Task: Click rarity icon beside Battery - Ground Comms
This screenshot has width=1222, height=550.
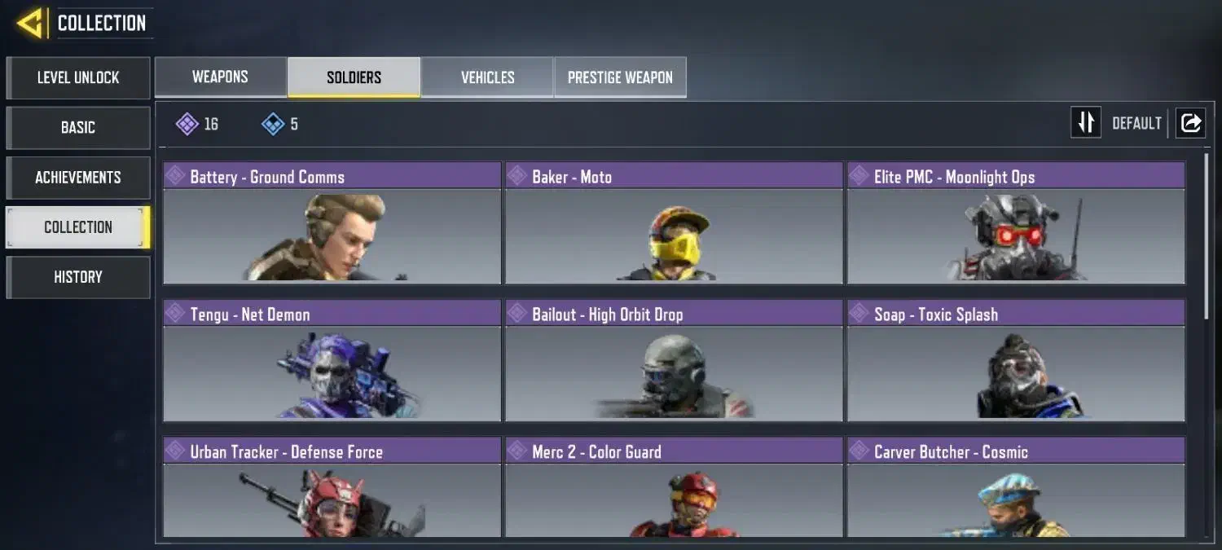Action: [x=175, y=176]
